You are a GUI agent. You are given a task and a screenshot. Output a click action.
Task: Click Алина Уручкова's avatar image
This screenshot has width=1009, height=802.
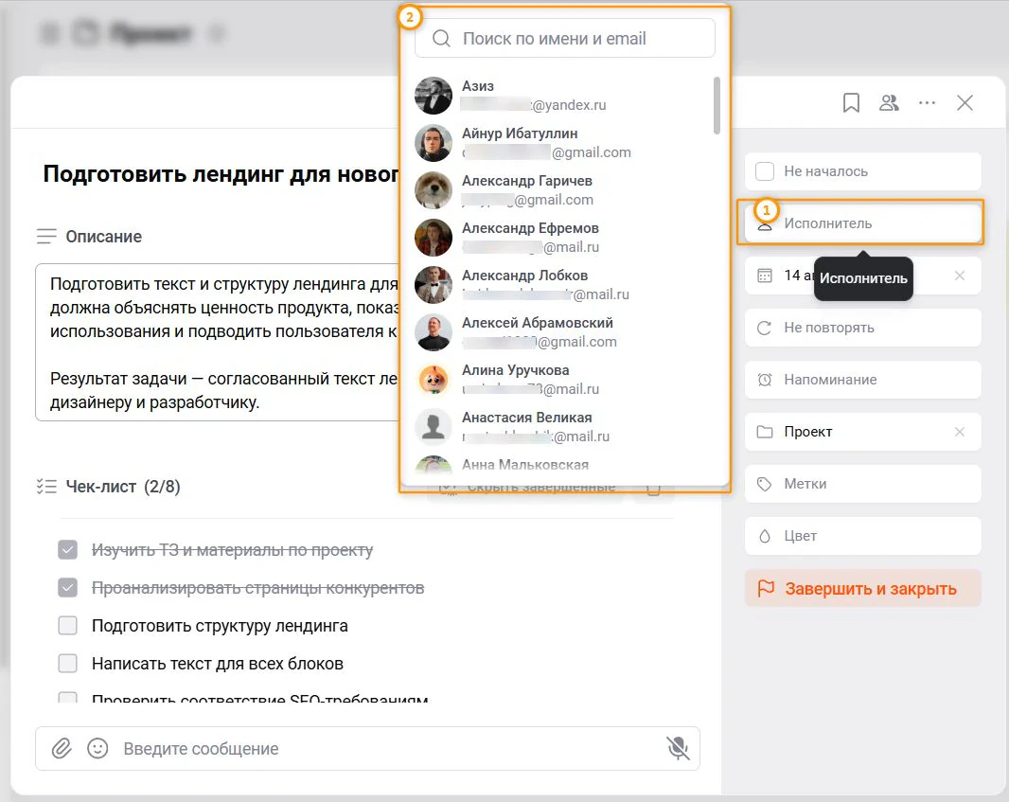click(x=434, y=379)
